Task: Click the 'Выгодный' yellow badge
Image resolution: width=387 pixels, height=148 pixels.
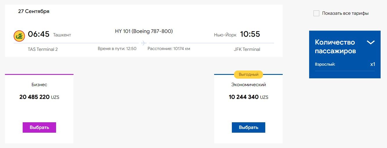Action: (x=248, y=75)
